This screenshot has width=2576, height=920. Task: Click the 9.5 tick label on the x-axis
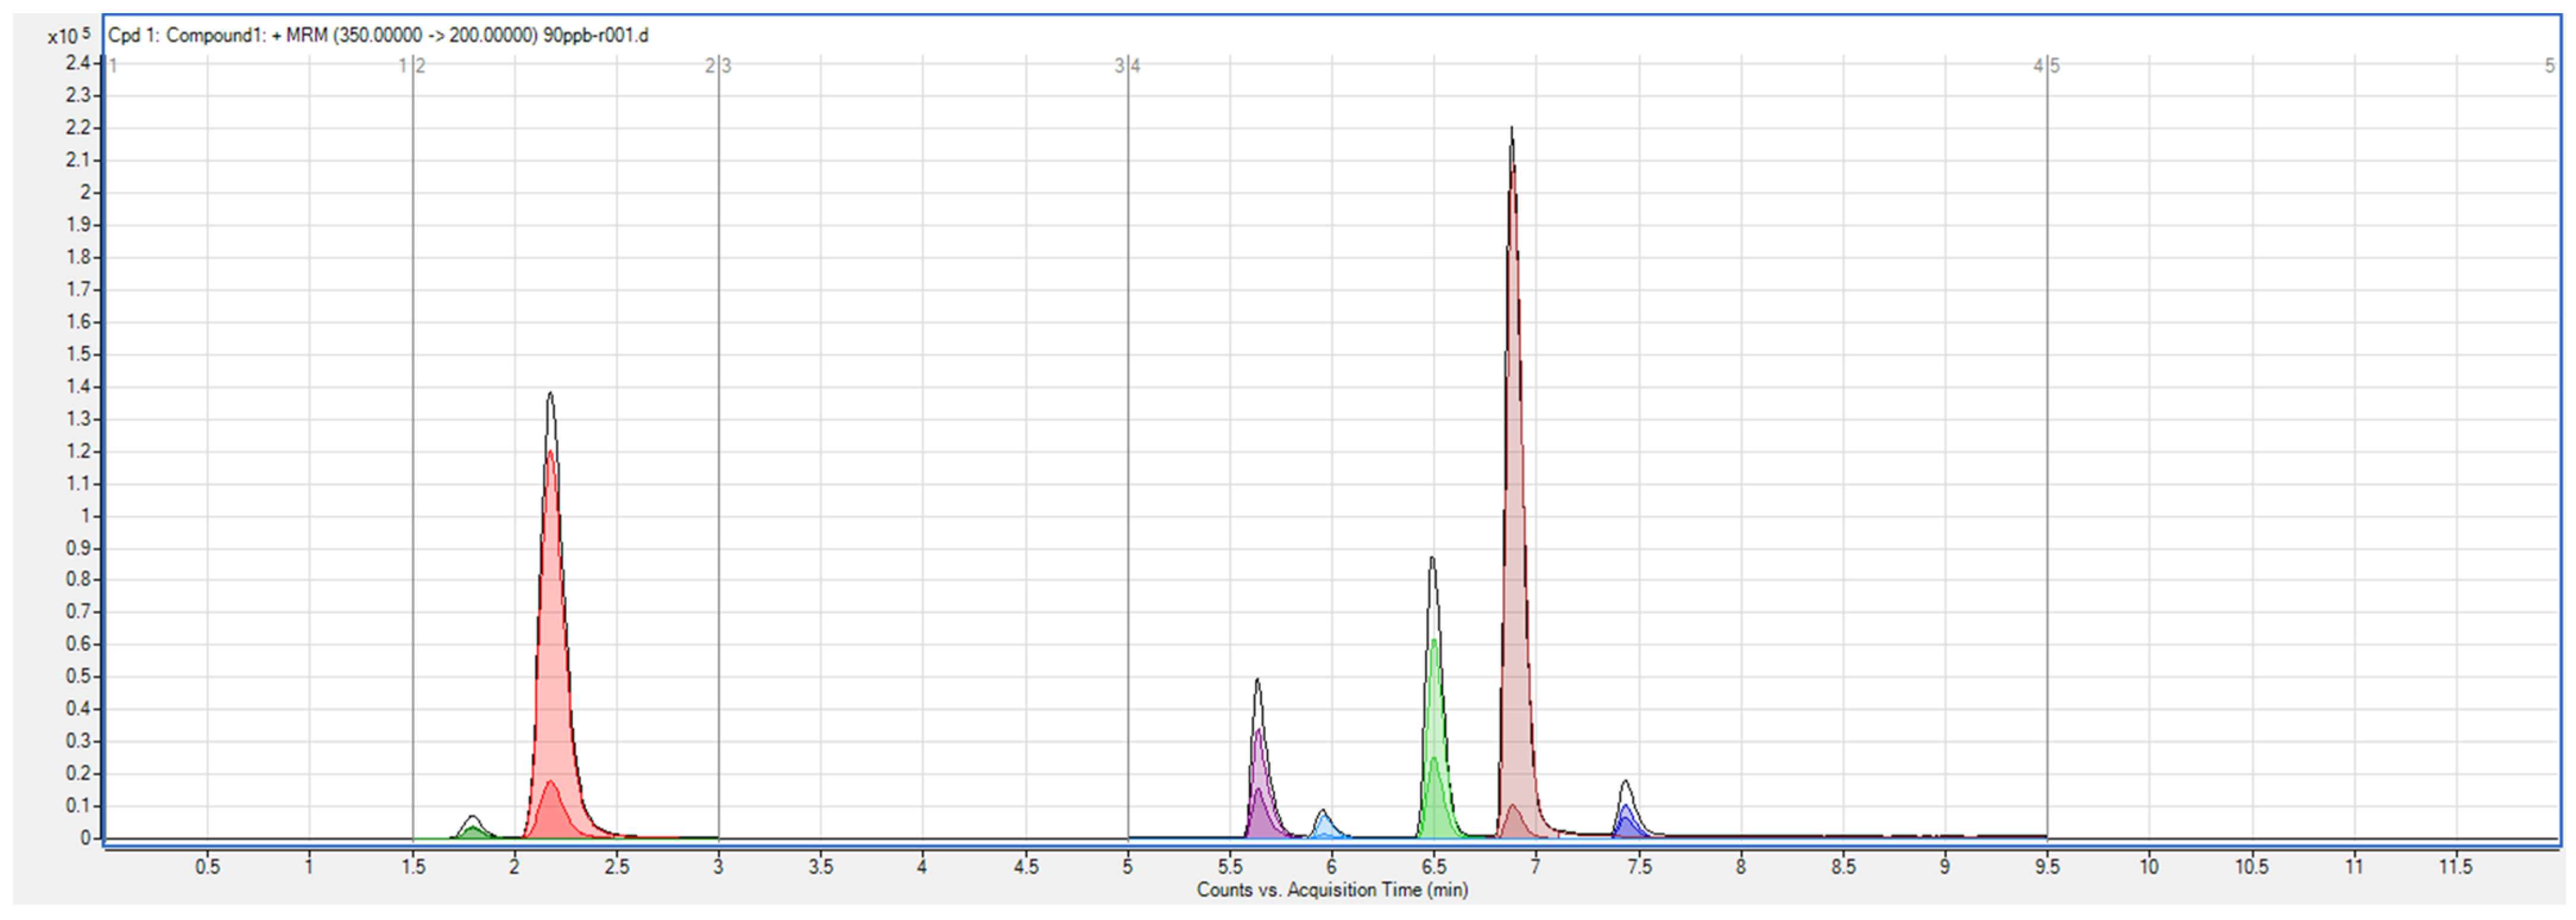pyautogui.click(x=2047, y=867)
